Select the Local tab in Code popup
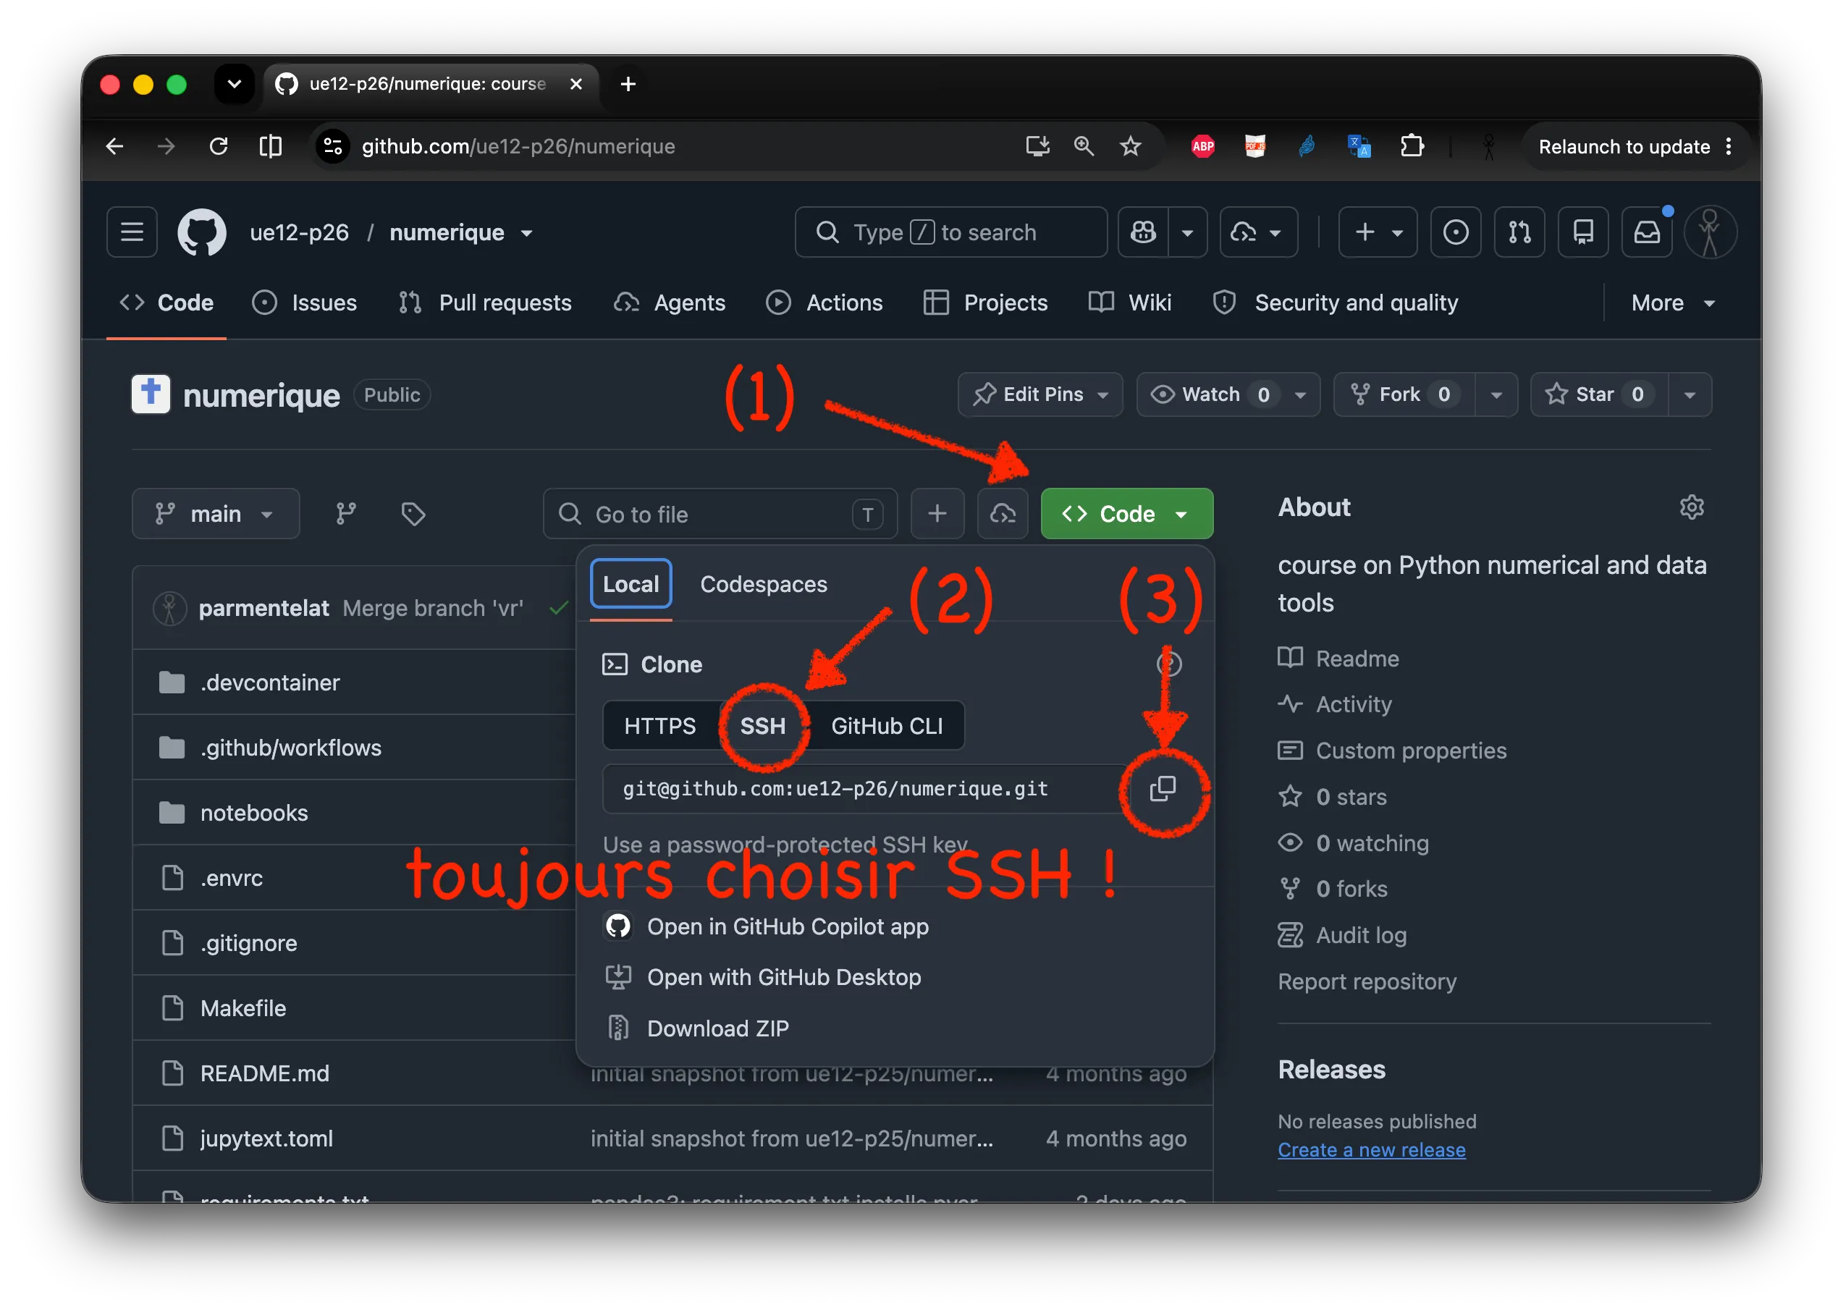 (630, 584)
